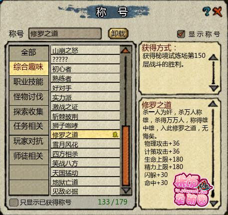Click the 获得方式 panel up arrow
Viewport: 228px width, 215px height.
tap(214, 57)
